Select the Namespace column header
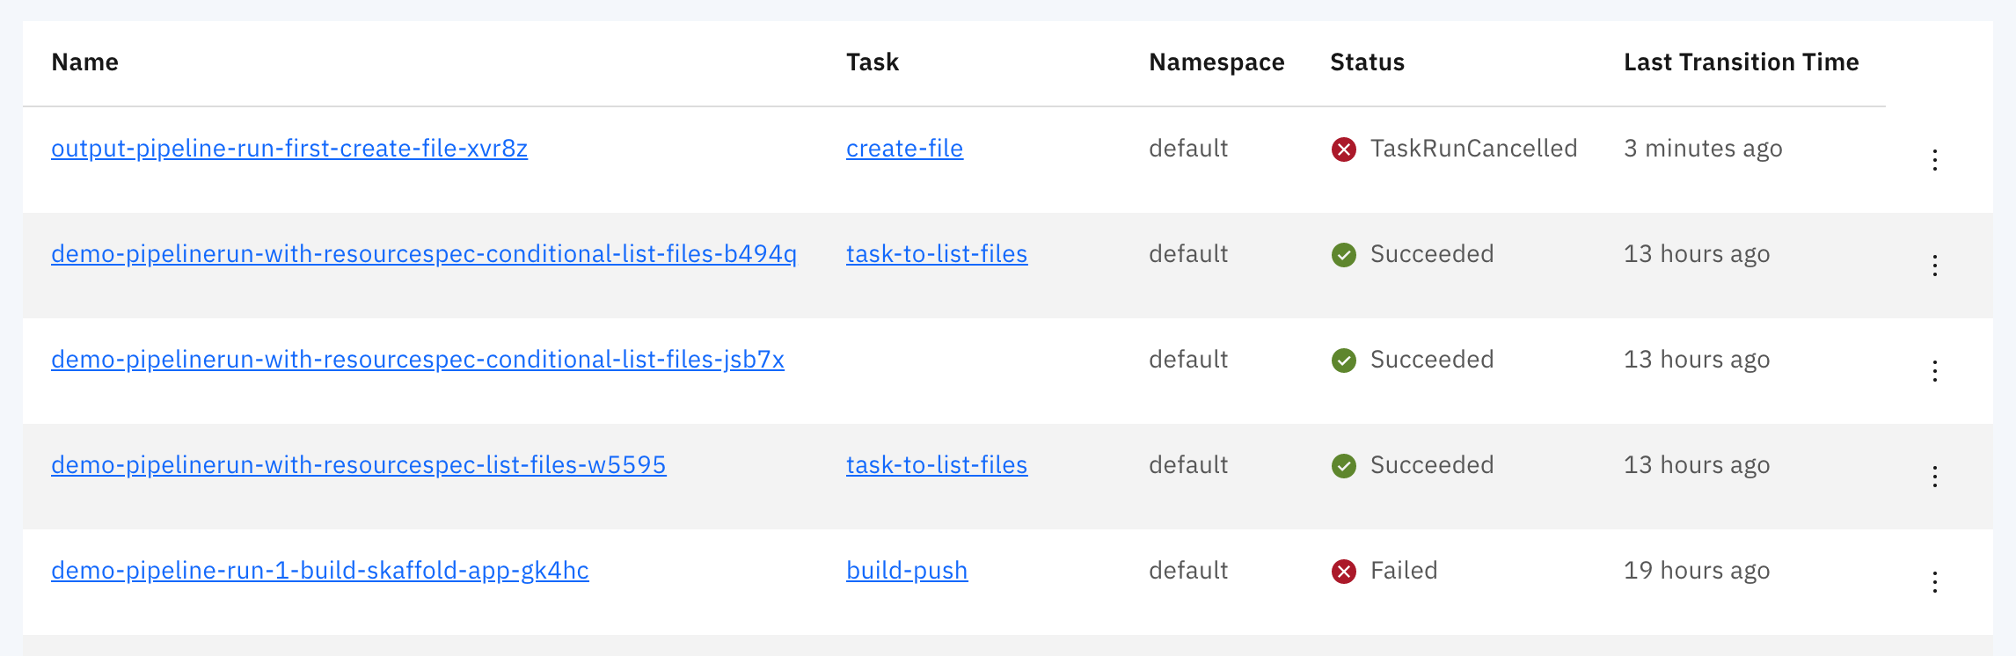Viewport: 2016px width, 656px height. tap(1216, 62)
